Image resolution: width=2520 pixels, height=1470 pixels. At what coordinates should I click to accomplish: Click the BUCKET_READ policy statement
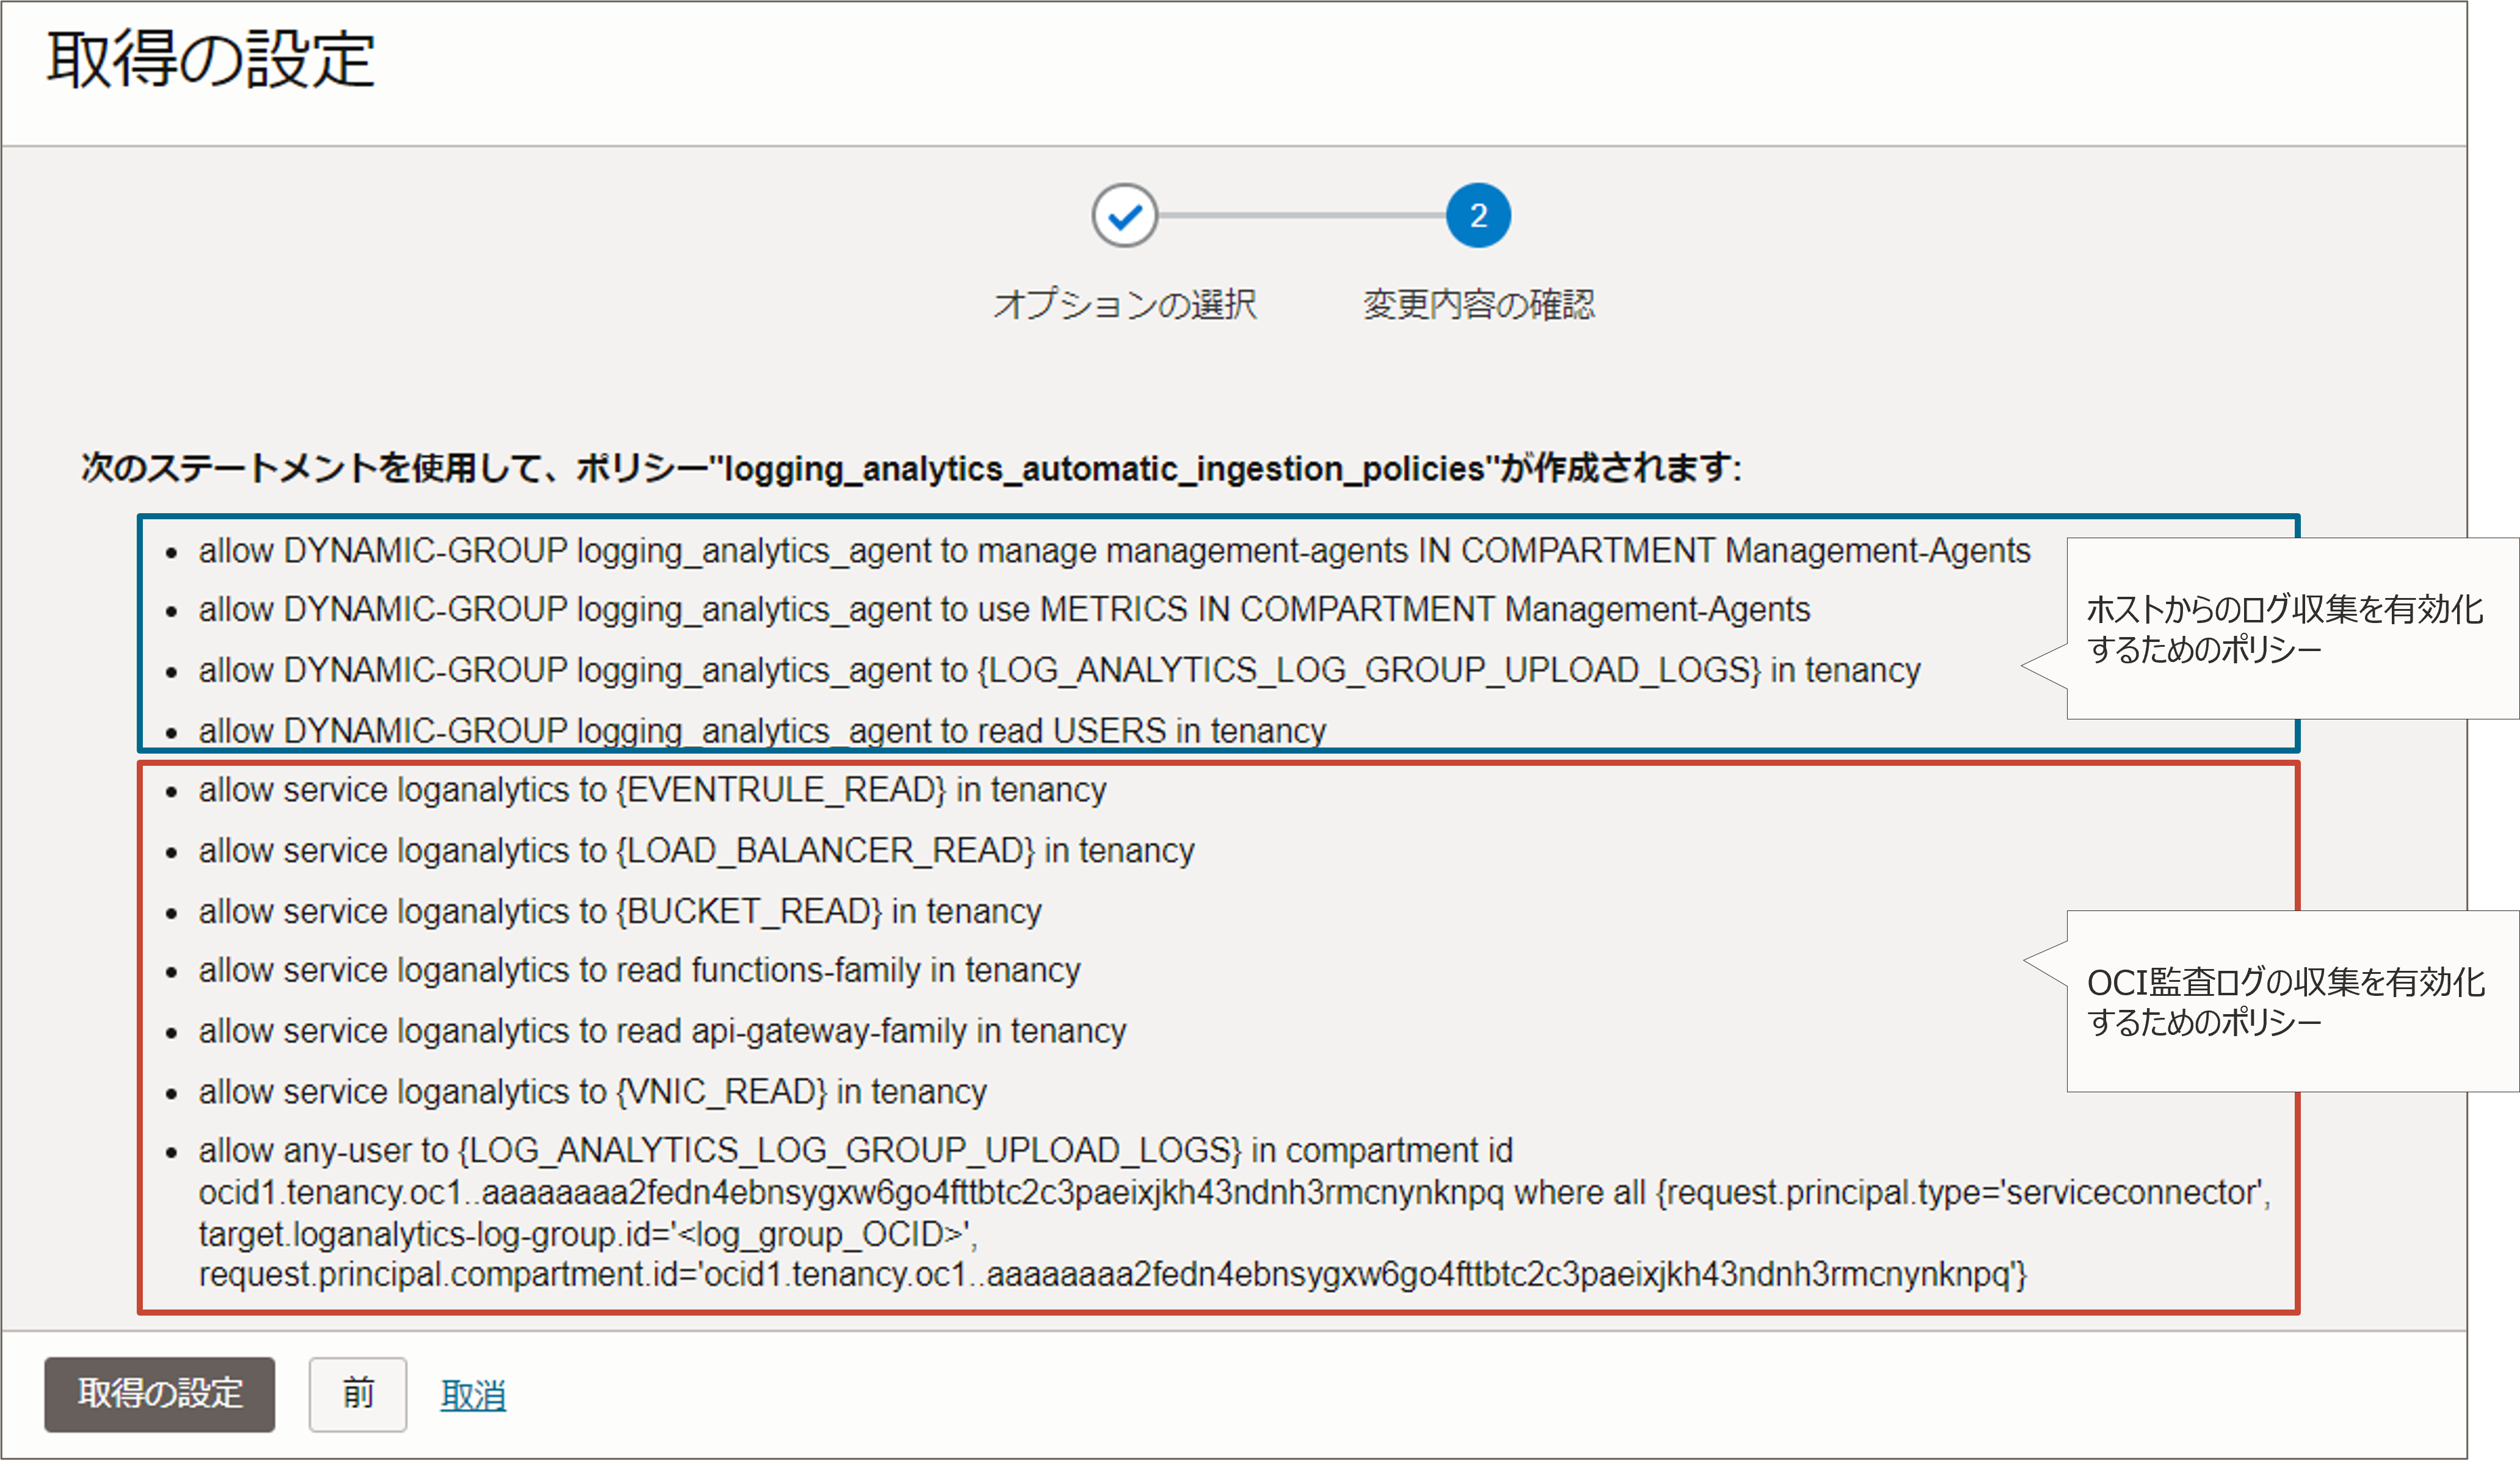pyautogui.click(x=619, y=912)
